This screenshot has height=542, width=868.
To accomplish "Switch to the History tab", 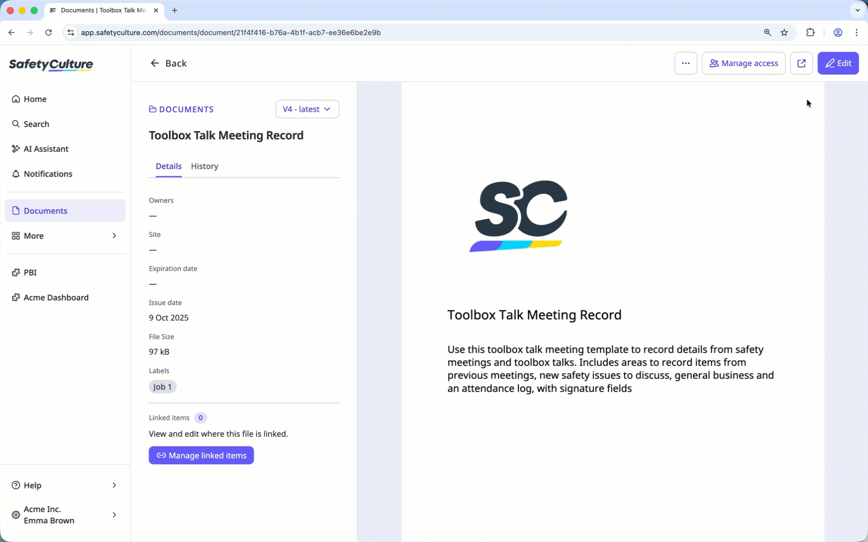I will pyautogui.click(x=205, y=166).
